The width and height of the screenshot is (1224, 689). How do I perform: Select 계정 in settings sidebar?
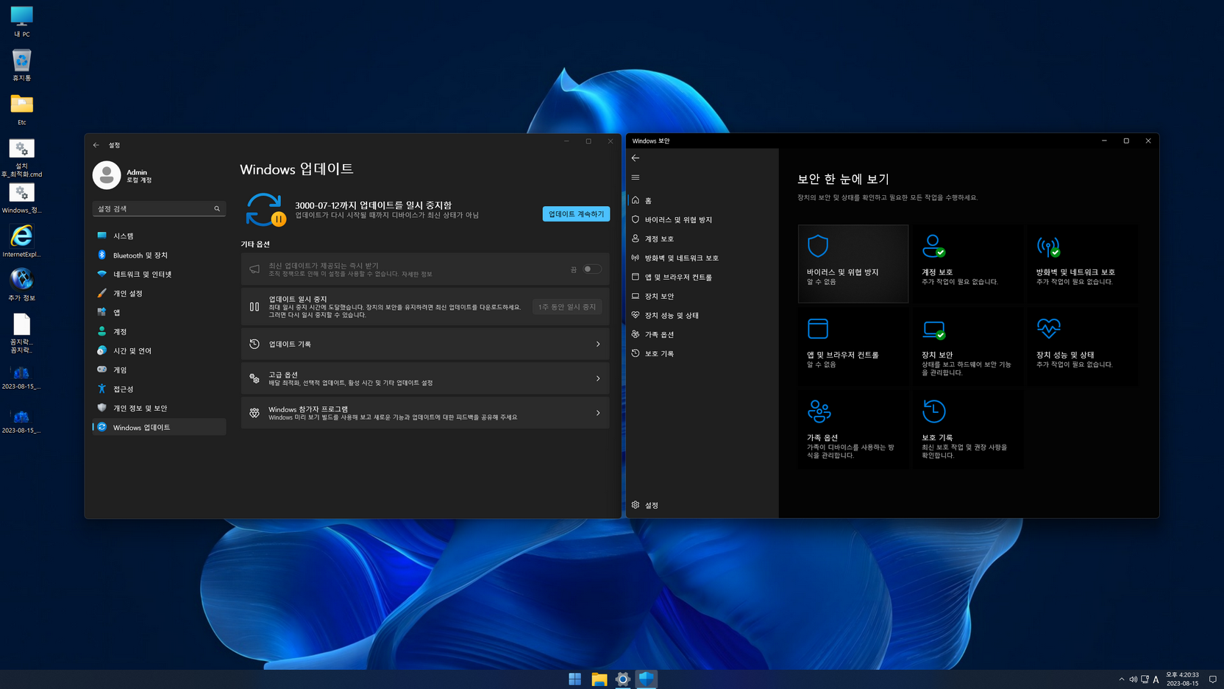tap(159, 332)
